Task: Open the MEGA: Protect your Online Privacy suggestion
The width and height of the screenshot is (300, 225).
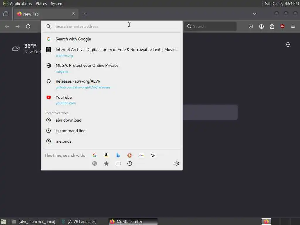Action: [112, 68]
